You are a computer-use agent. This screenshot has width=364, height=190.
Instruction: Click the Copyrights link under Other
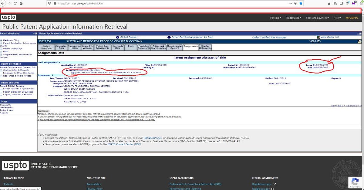tap(5, 105)
